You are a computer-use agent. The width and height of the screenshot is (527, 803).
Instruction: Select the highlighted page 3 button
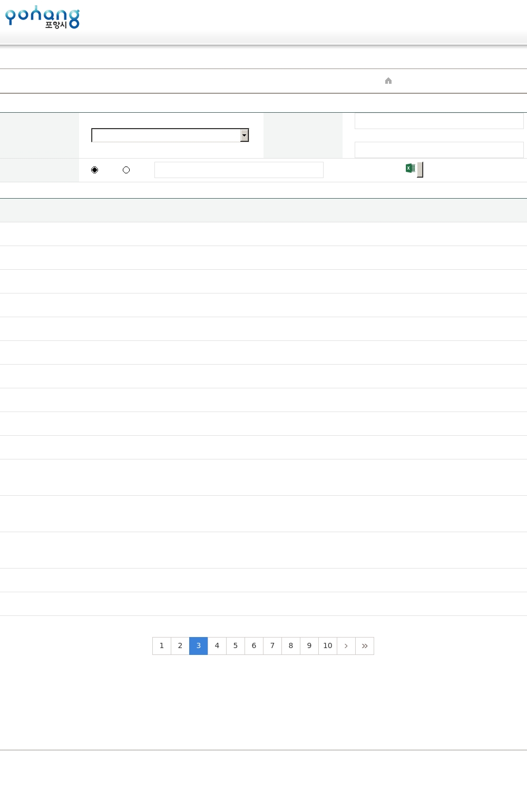(x=199, y=646)
